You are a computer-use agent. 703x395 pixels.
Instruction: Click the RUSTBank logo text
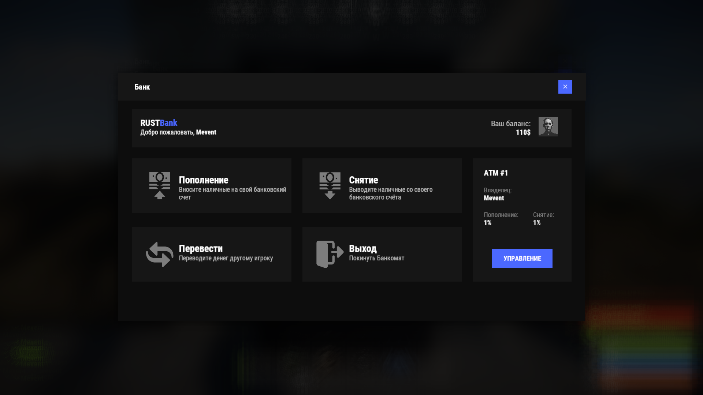click(x=159, y=123)
